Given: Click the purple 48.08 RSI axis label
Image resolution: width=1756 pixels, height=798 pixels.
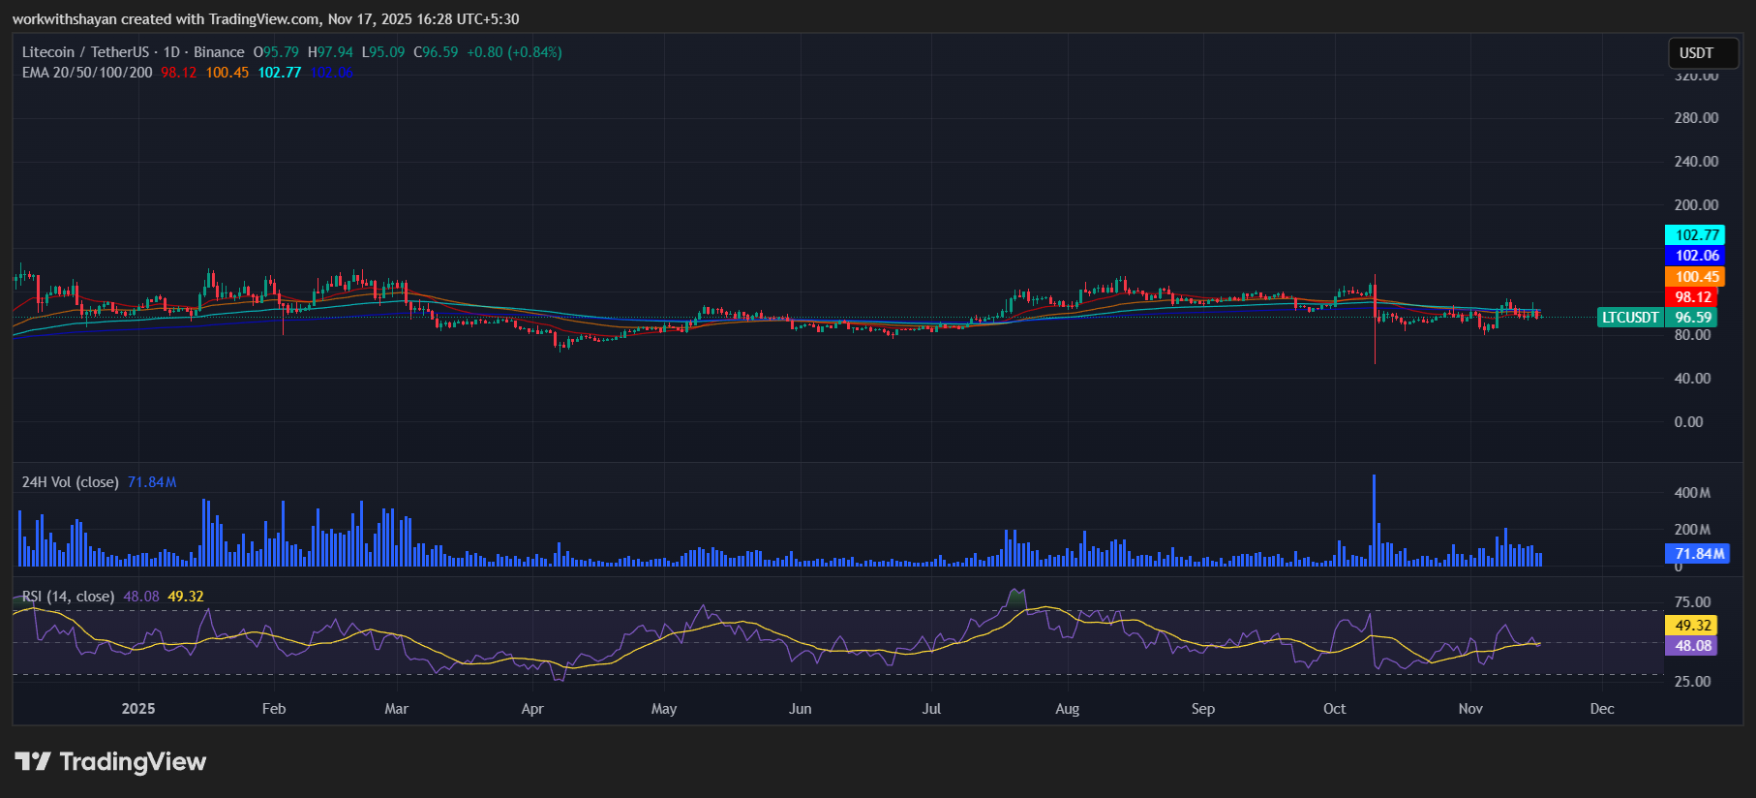Looking at the screenshot, I should click(1692, 646).
